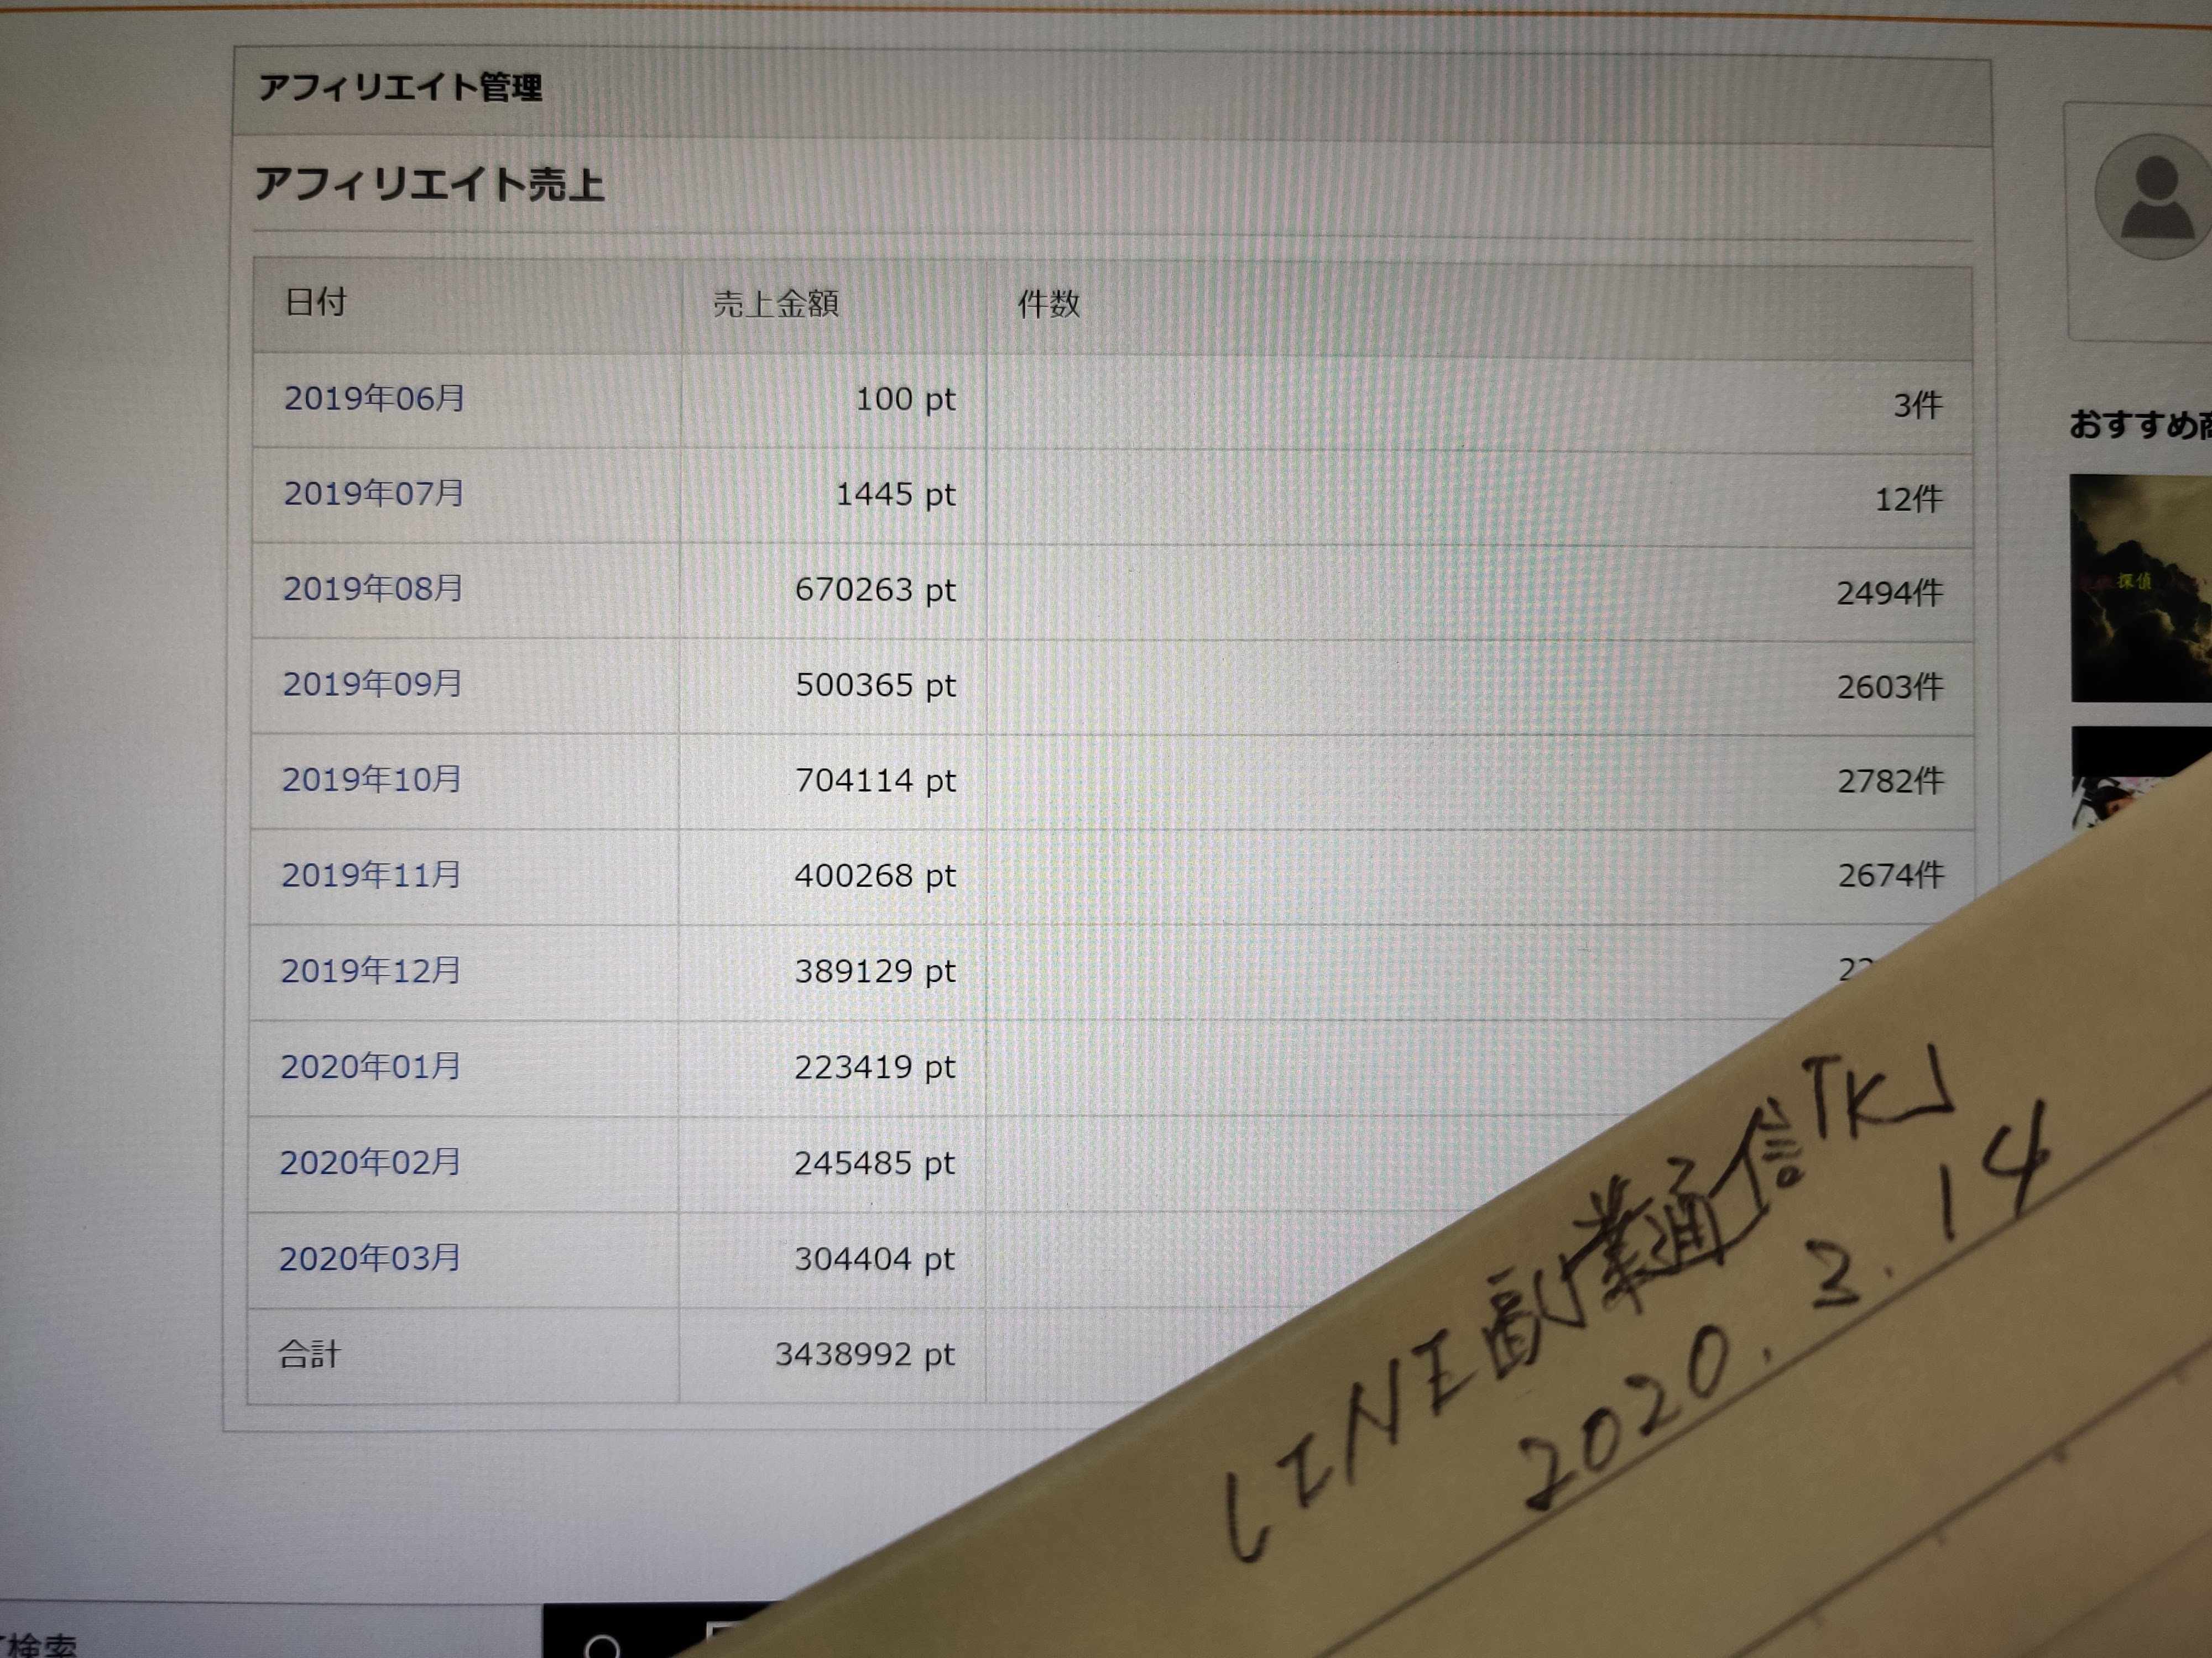Viewport: 2212px width, 1658px height.
Task: Click the 日付 column header
Action: (316, 302)
